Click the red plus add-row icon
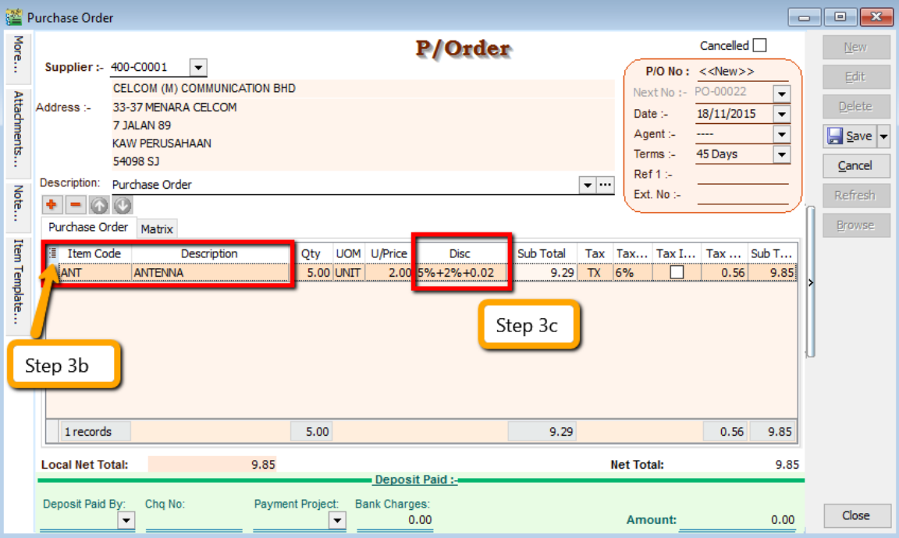 click(53, 205)
